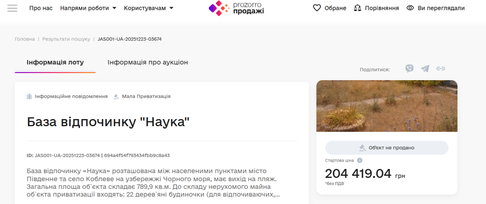Image resolution: width=486 pixels, height=204 pixels.
Task: Open Порівняння comparison scales icon
Action: coord(358,8)
